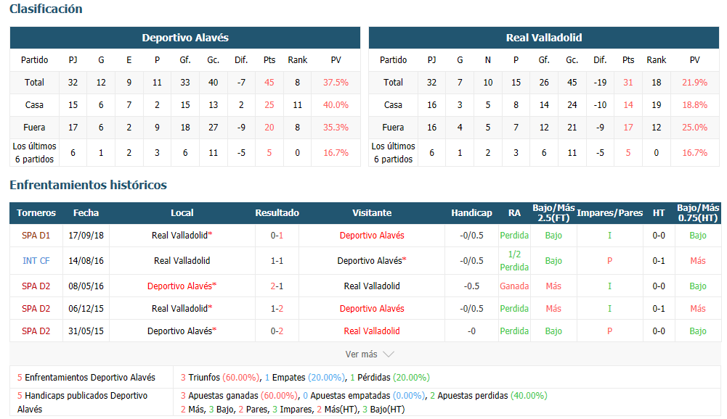
Task: Click Deportivo Alavés visitor on 17/09/18
Action: tap(372, 235)
